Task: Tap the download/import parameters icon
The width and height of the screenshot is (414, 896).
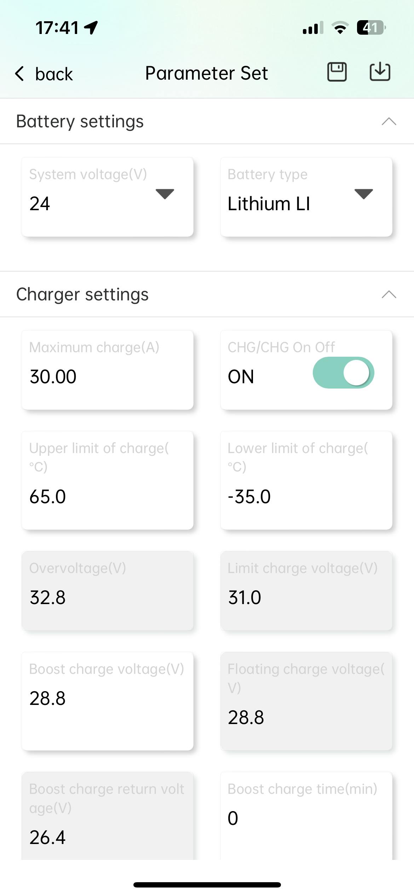Action: (x=380, y=72)
